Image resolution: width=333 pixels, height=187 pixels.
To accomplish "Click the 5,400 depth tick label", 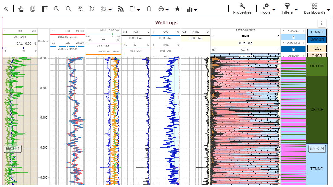I will [44, 118].
